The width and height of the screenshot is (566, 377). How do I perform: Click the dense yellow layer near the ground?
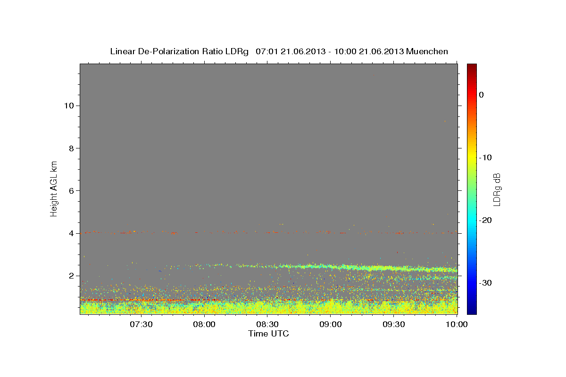[x=268, y=307]
